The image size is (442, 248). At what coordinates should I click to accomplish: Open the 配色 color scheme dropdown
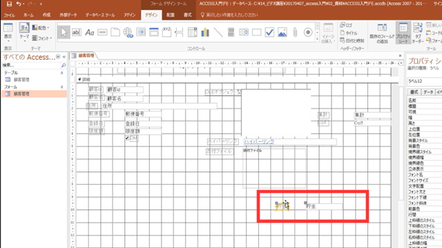tap(41, 28)
